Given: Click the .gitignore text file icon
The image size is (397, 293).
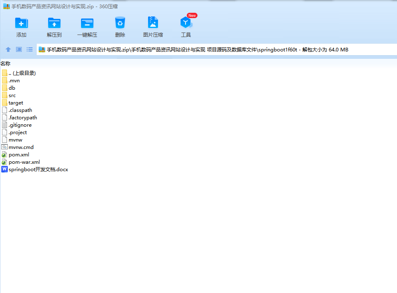Looking at the screenshot, I should (x=4, y=125).
